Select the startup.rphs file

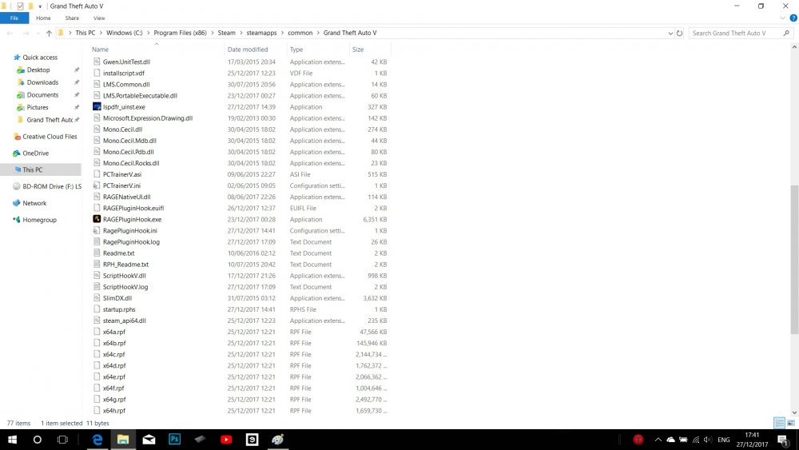119,309
